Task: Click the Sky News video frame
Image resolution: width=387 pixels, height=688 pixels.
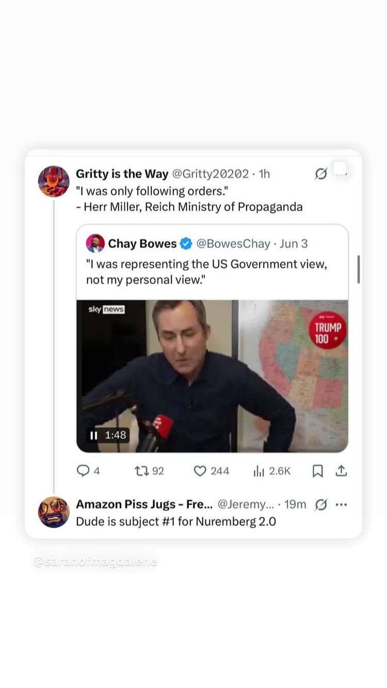Action: [212, 376]
